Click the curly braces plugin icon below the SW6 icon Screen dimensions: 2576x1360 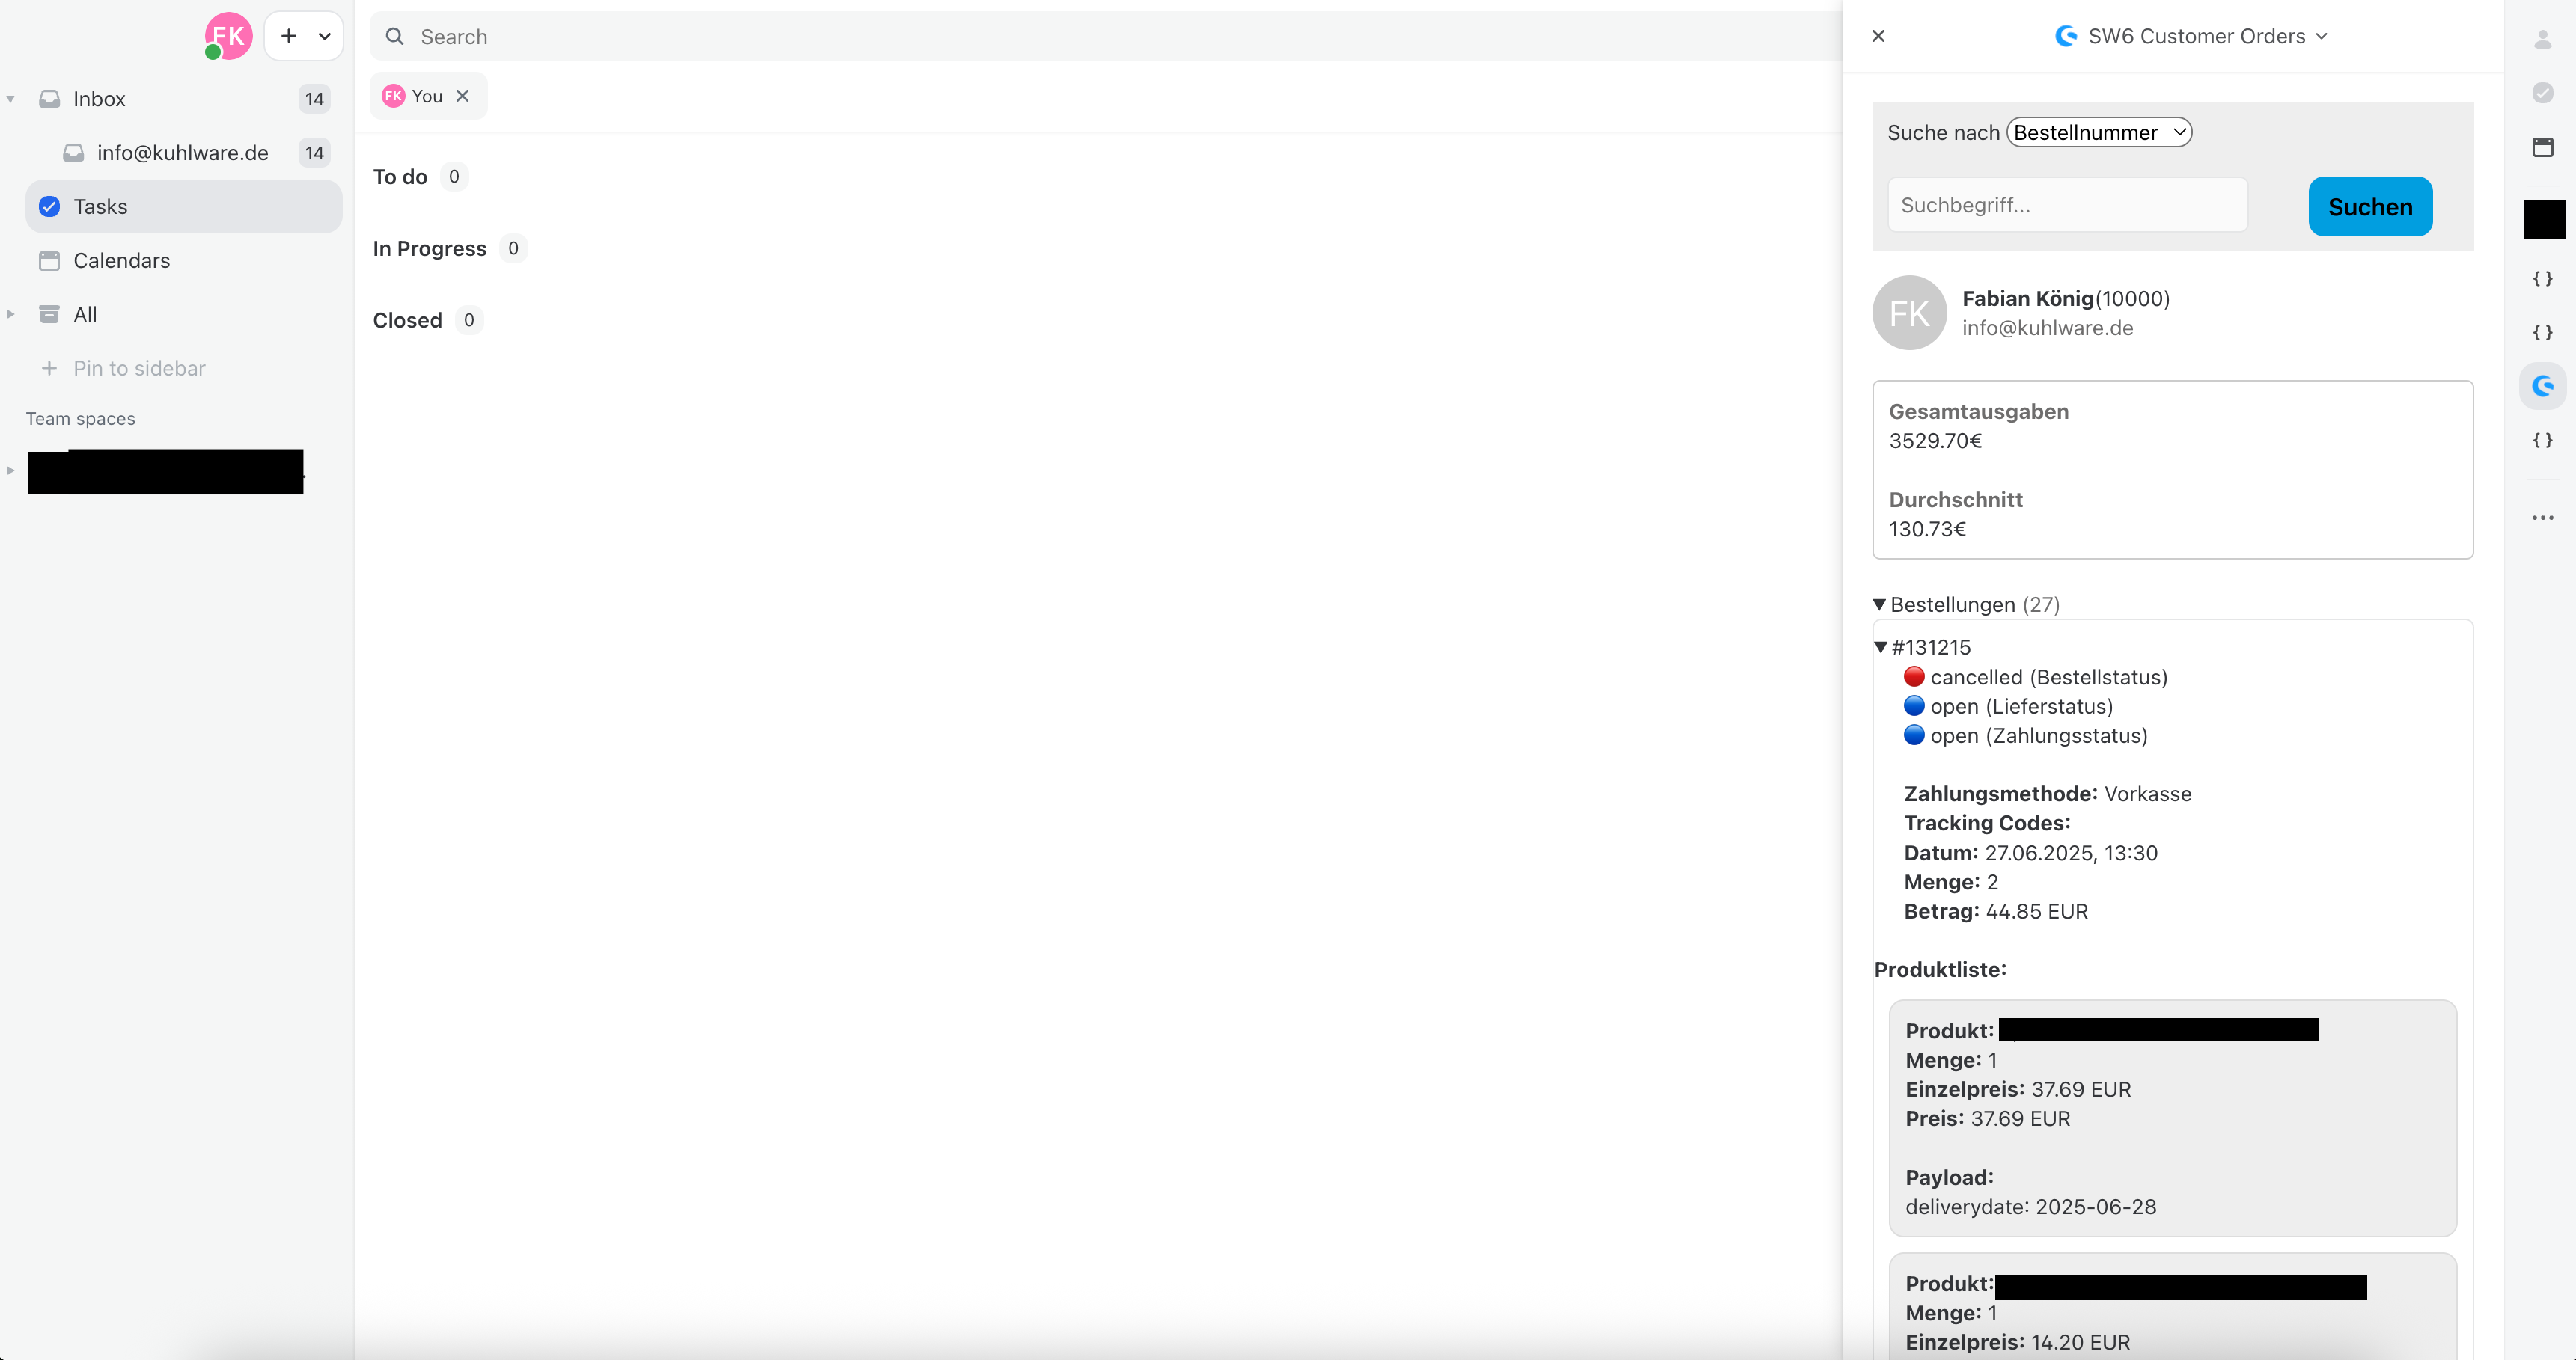click(2543, 441)
